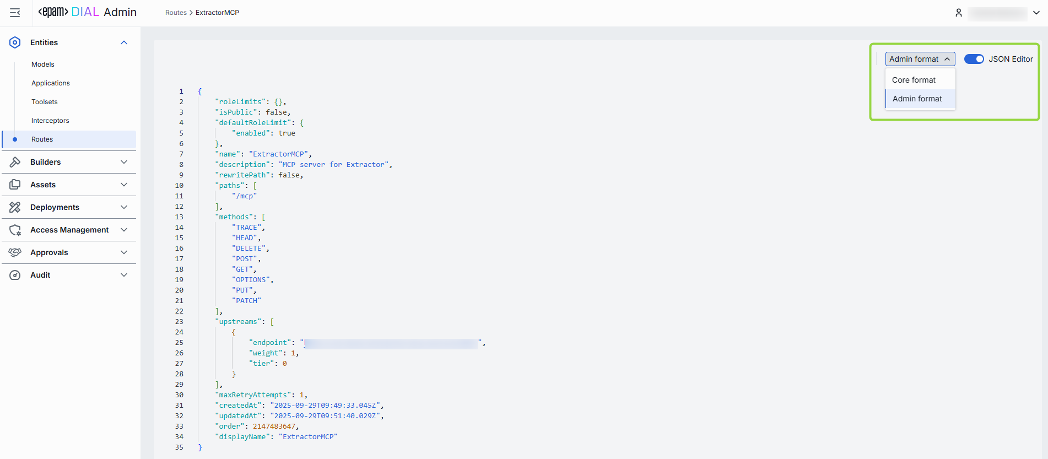Image resolution: width=1048 pixels, height=459 pixels.
Task: Click the Assets copy icon
Action: (15, 185)
